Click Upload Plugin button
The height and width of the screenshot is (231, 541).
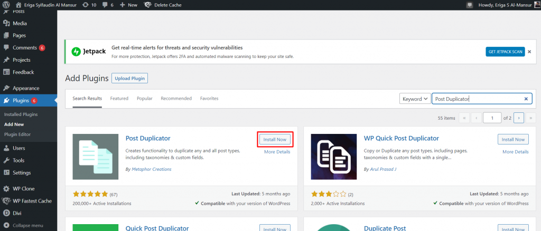(x=130, y=79)
